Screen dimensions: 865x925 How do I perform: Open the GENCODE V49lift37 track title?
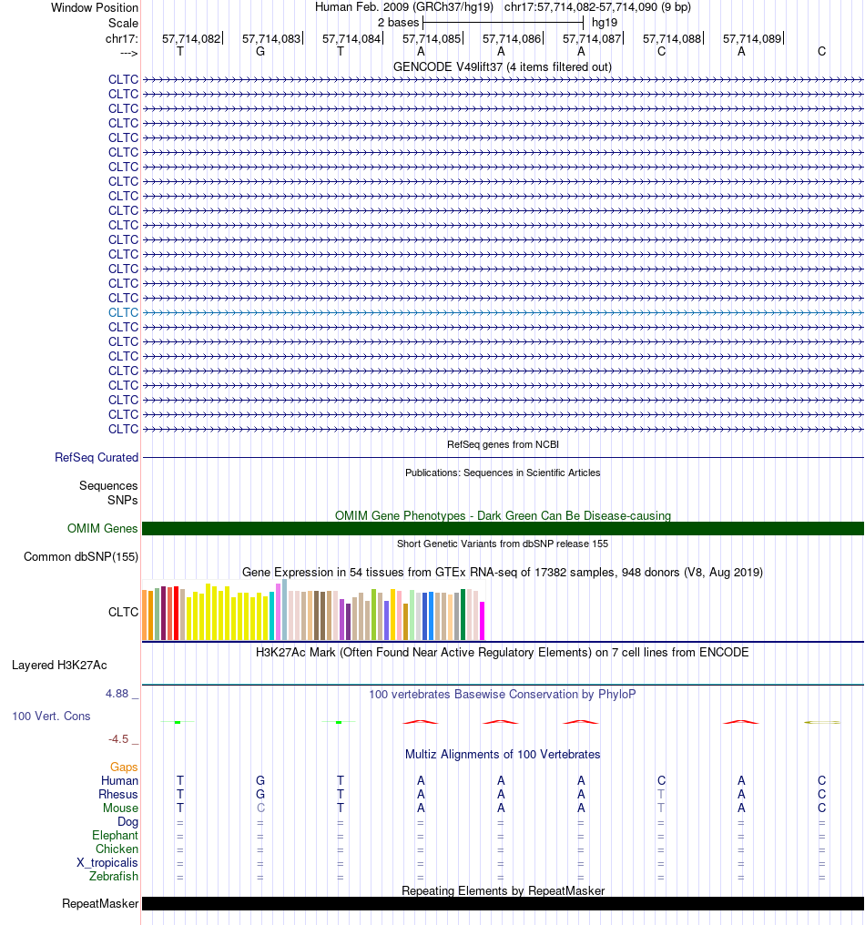click(502, 66)
